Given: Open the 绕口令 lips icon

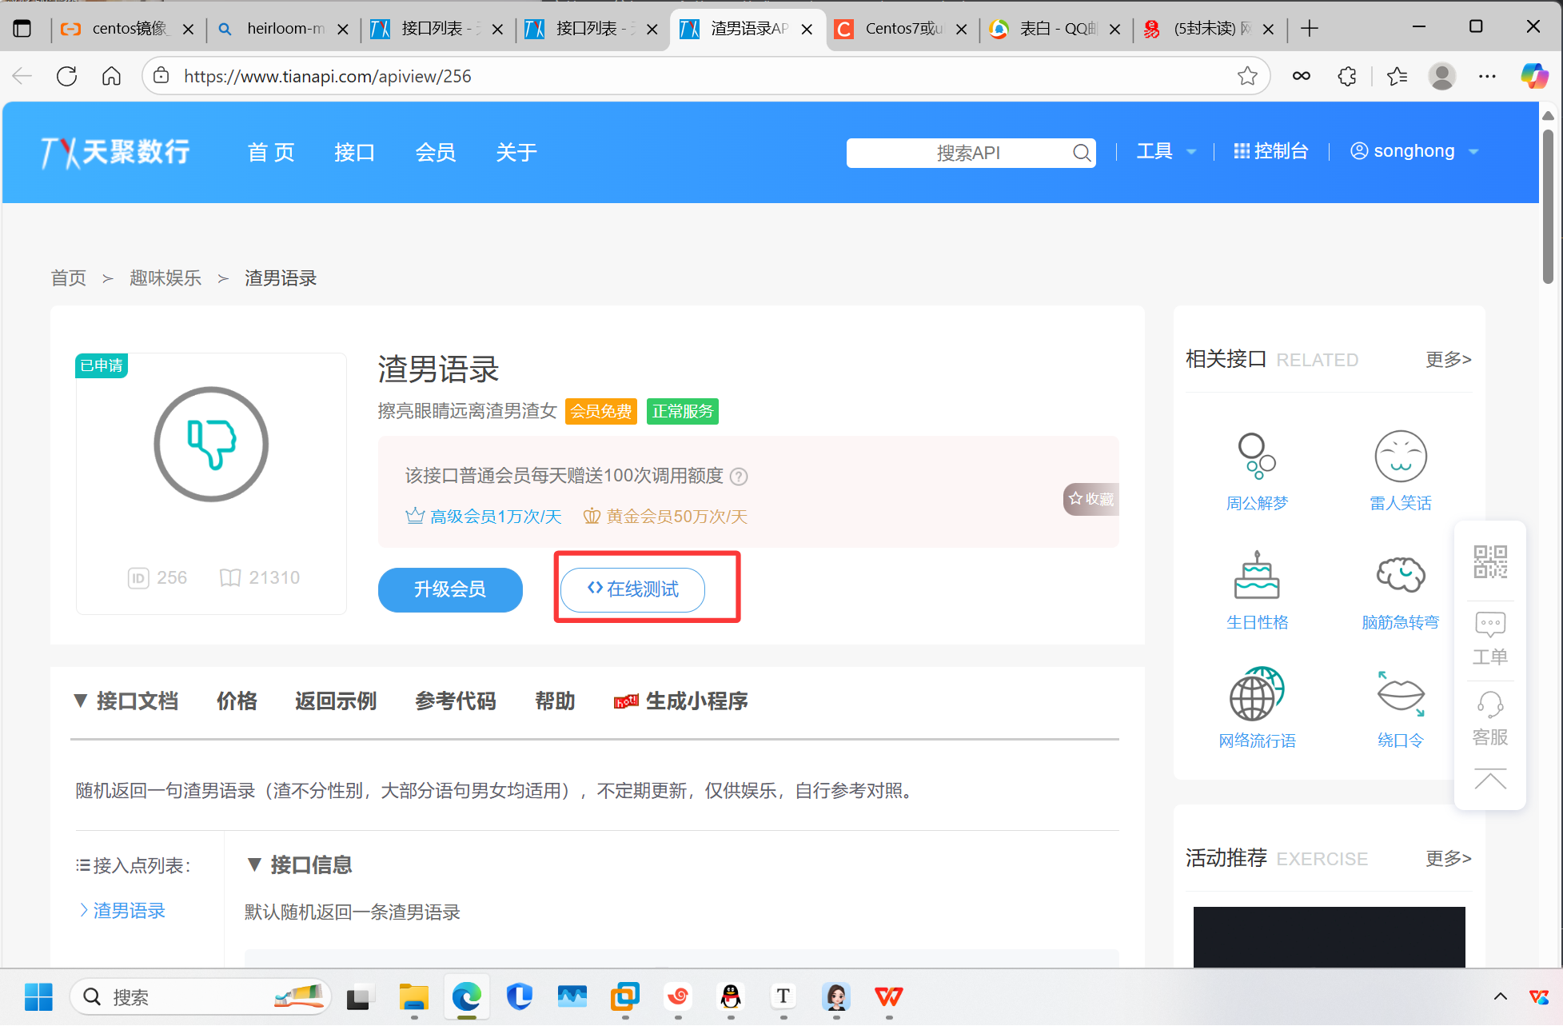Looking at the screenshot, I should (1400, 694).
